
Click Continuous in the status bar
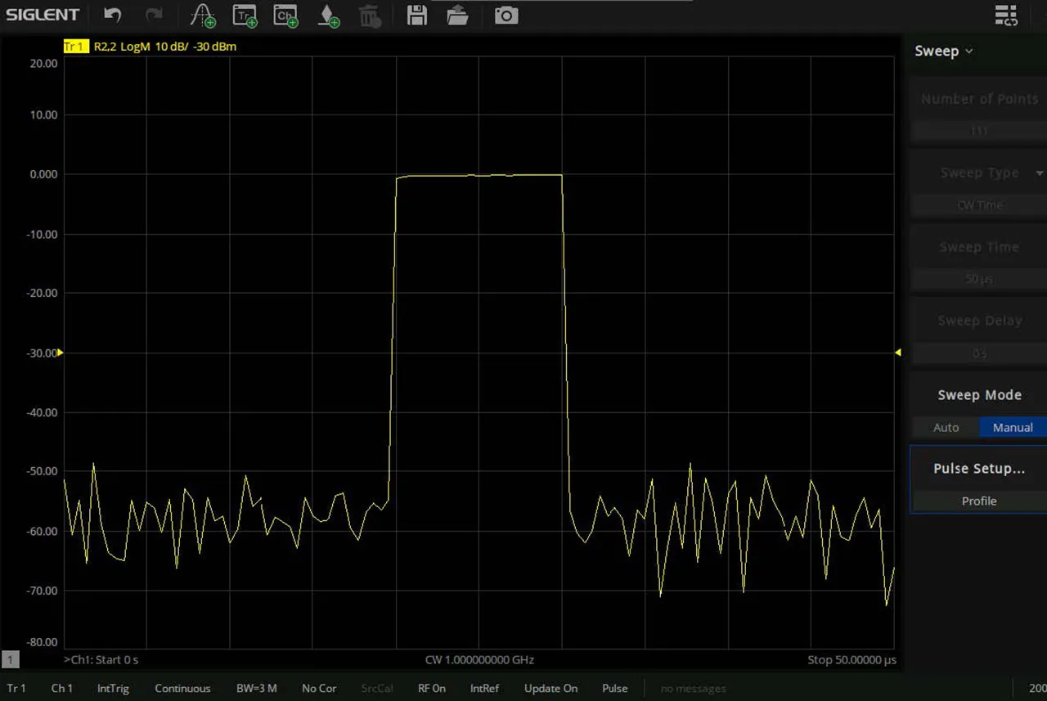point(182,689)
